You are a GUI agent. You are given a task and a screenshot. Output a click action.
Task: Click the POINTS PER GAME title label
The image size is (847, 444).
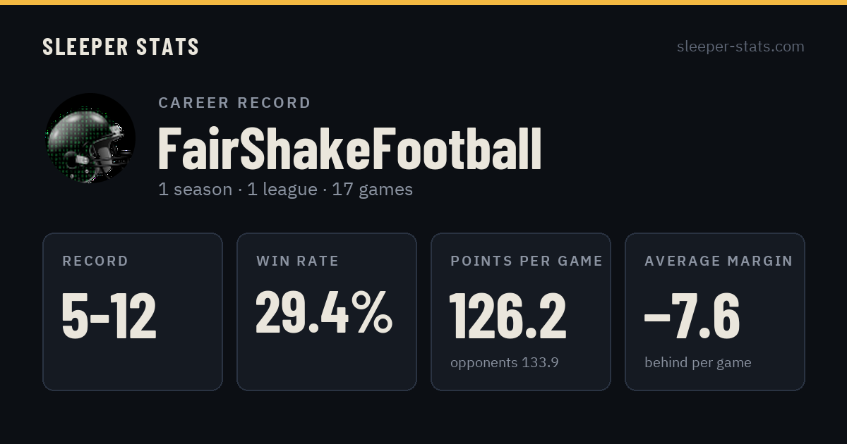click(x=527, y=261)
